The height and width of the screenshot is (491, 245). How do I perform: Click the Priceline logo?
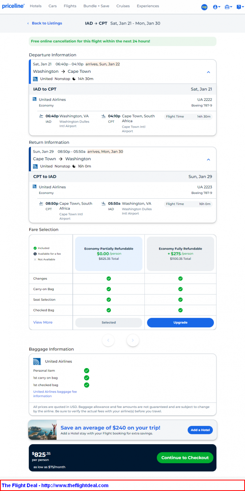[x=13, y=6]
